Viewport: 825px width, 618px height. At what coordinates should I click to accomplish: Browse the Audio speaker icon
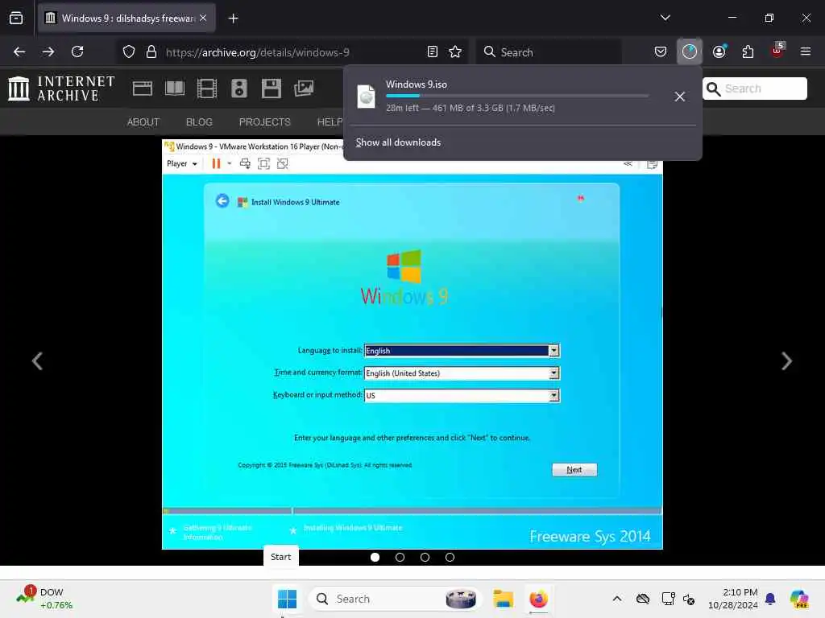[x=238, y=89]
